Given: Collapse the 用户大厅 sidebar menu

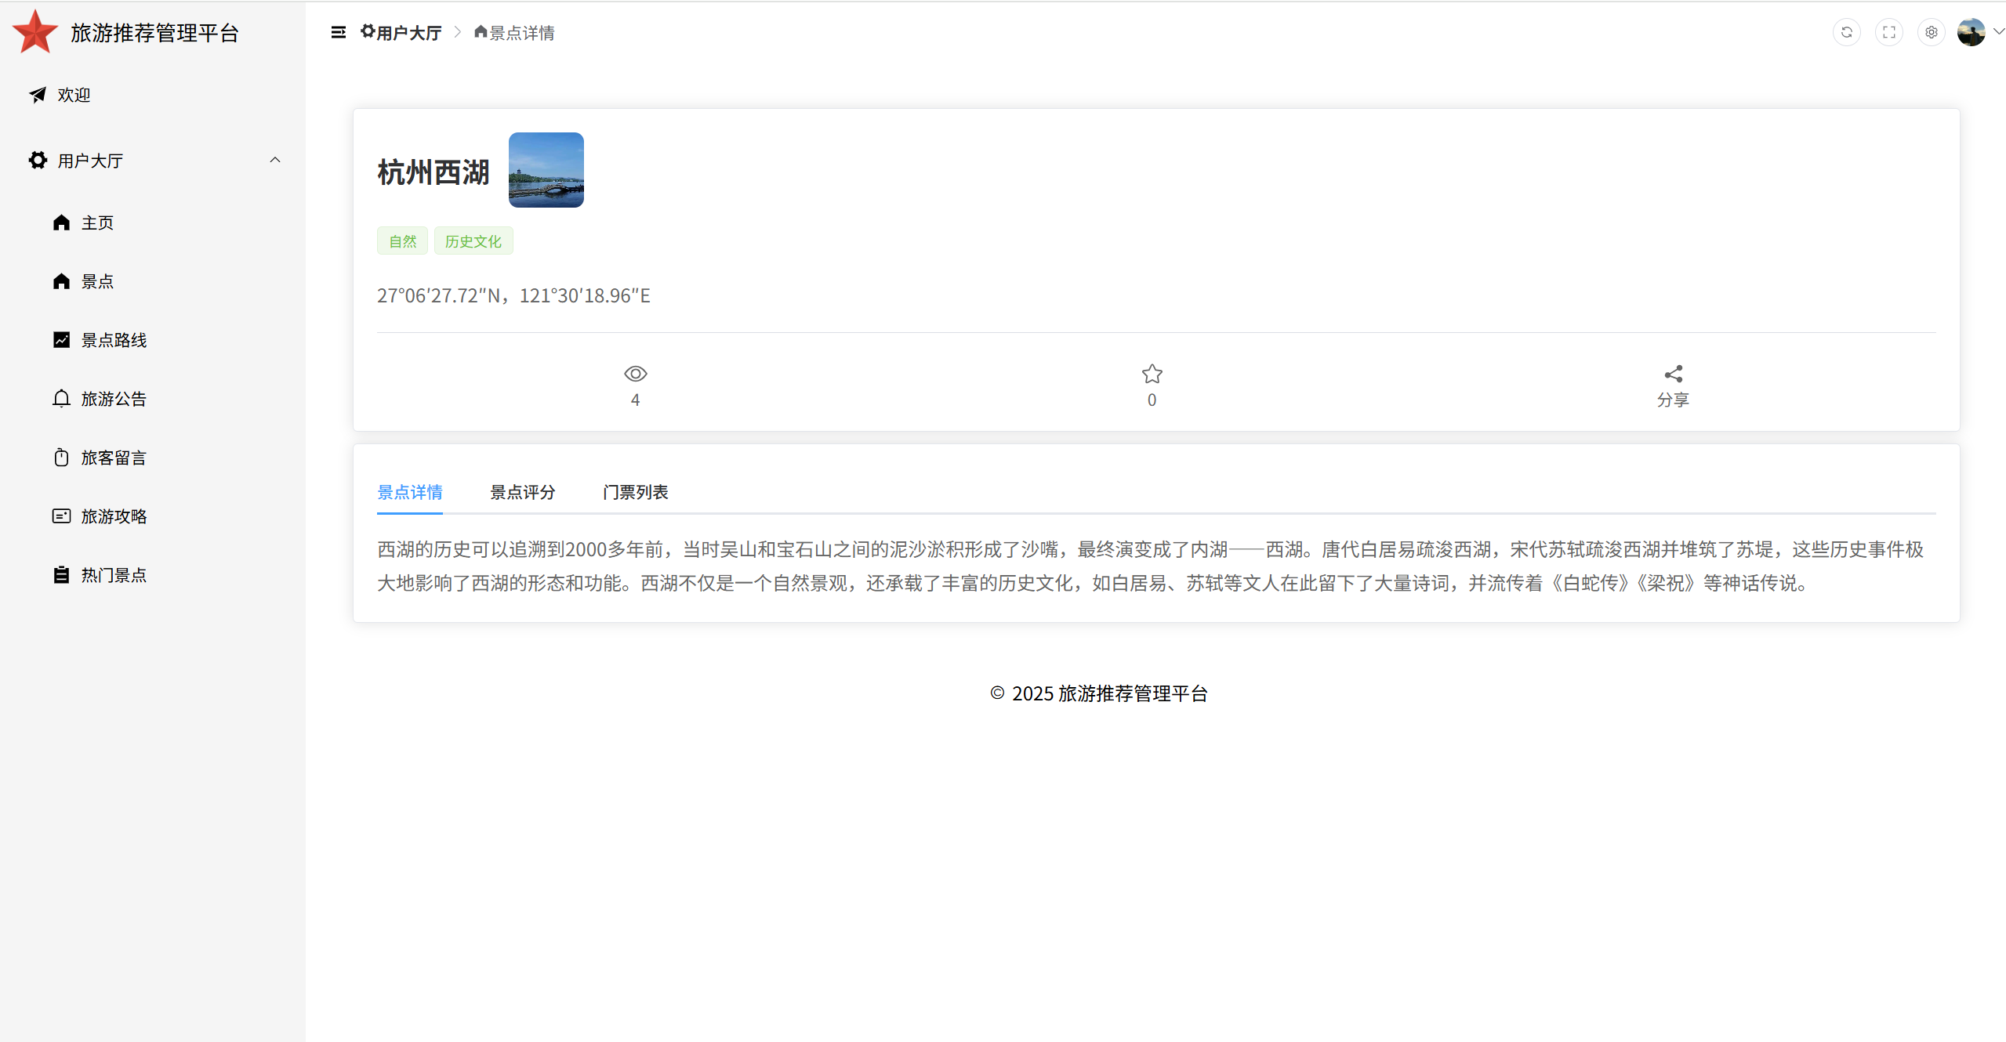Looking at the screenshot, I should [x=274, y=160].
